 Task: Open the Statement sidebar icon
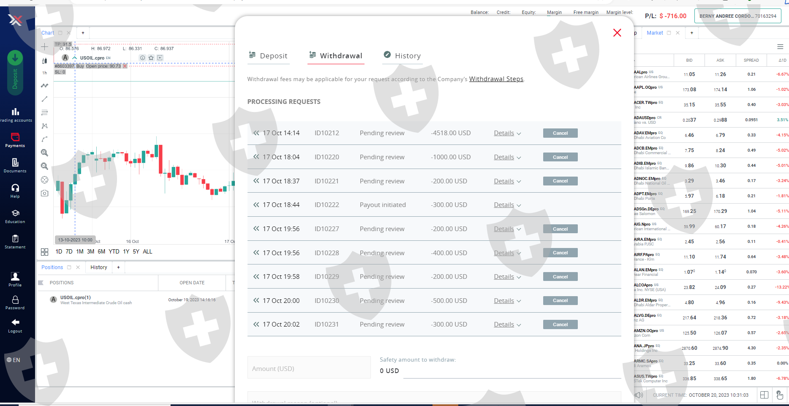tap(15, 238)
